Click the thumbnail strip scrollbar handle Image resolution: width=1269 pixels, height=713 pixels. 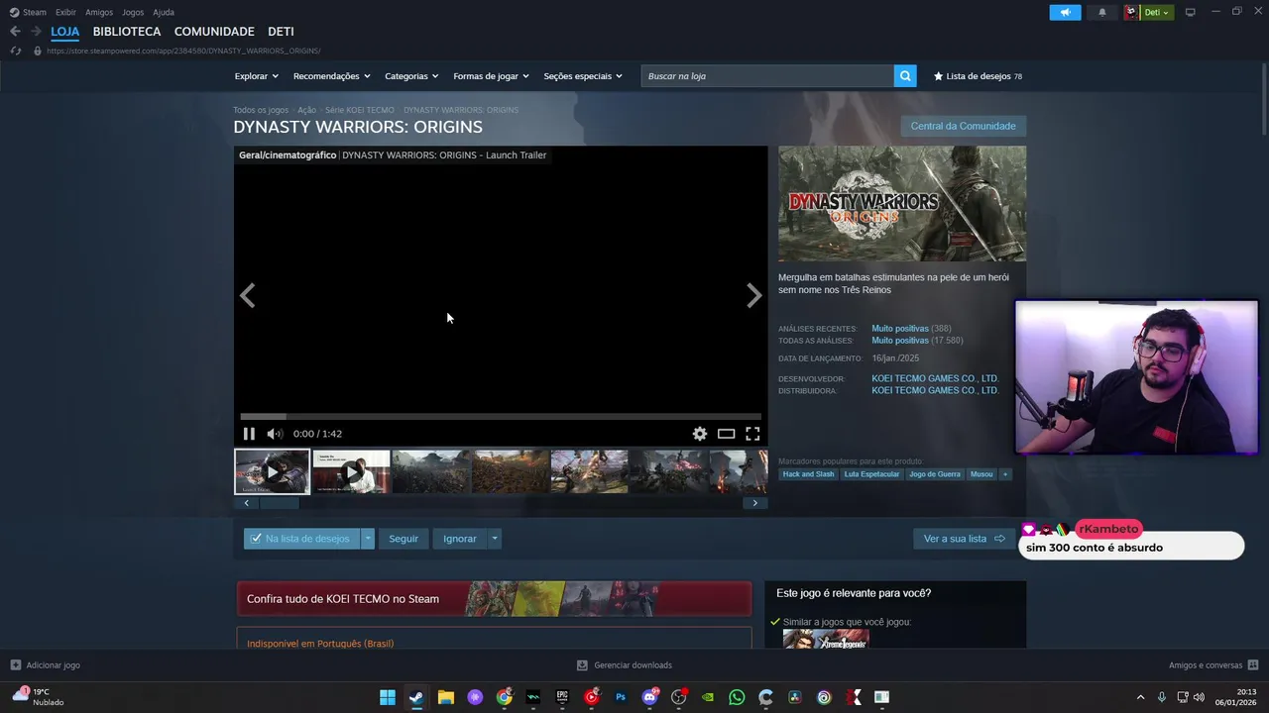tap(280, 503)
